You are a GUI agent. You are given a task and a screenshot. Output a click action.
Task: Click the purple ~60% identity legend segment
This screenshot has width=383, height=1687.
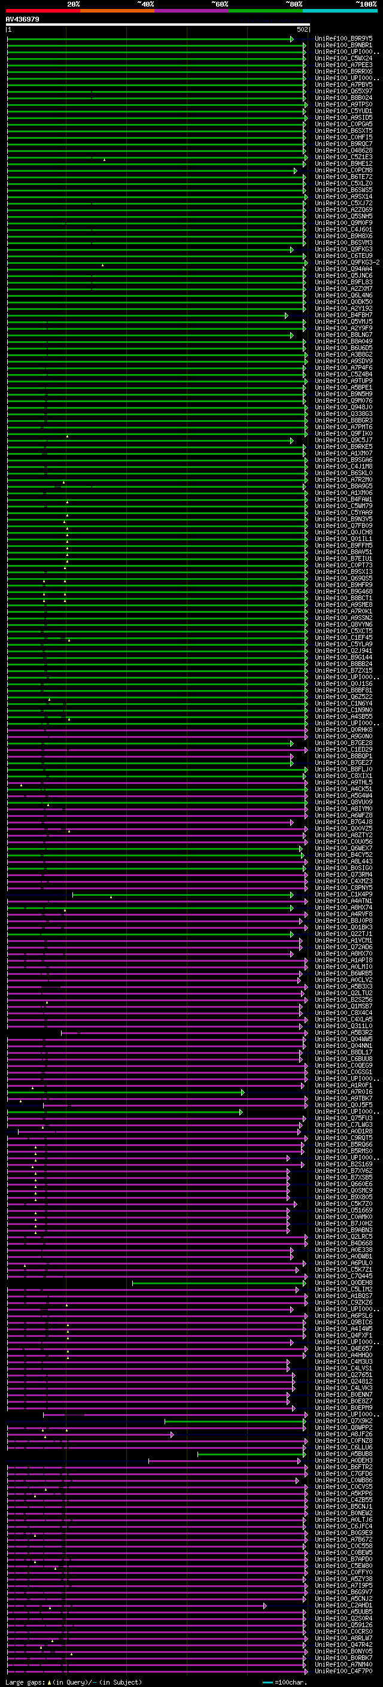tap(191, 11)
